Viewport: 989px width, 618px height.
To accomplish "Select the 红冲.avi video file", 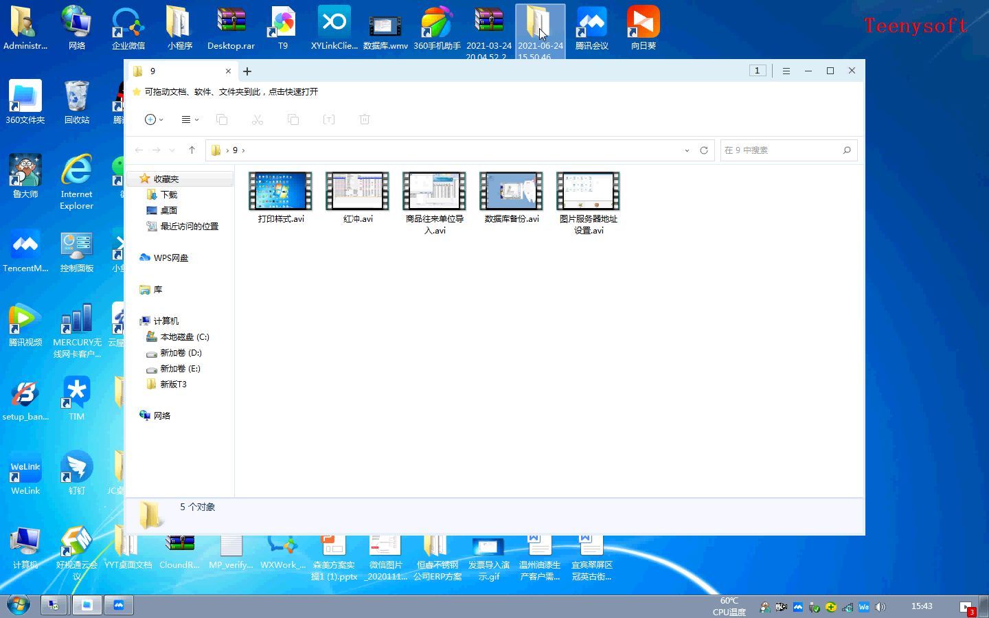I will (357, 197).
